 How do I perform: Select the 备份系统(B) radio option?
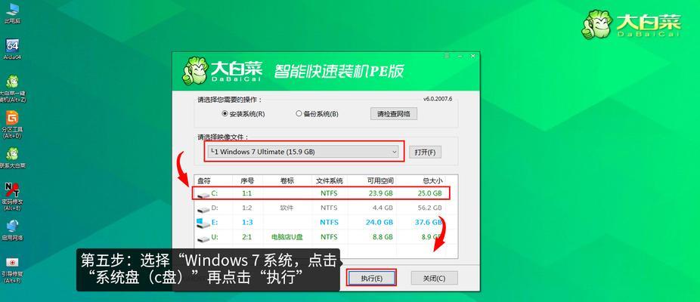317,114
